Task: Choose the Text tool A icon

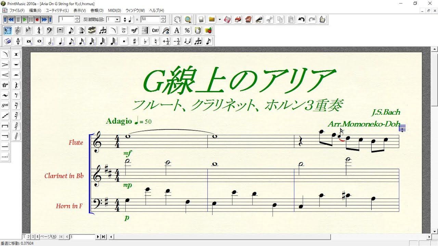Action: (x=177, y=31)
